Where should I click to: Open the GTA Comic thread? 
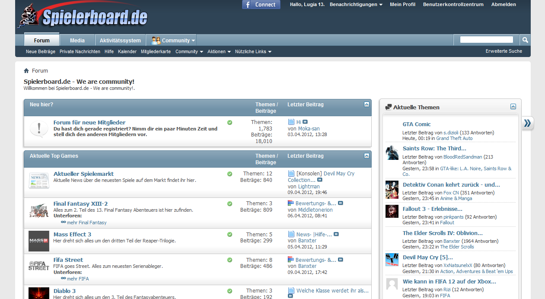pos(417,124)
